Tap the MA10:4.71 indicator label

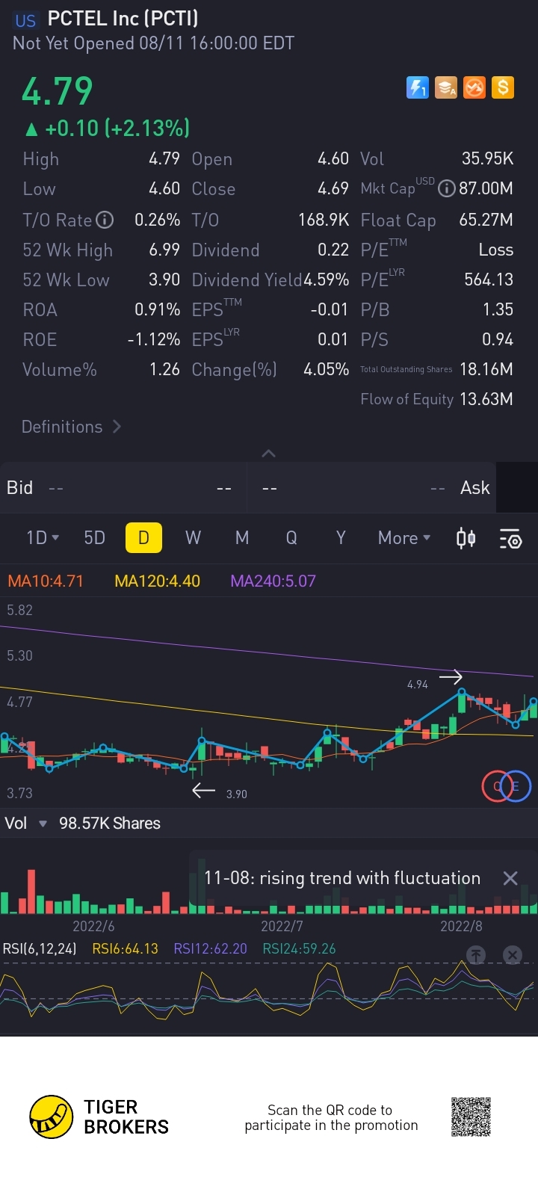coord(46,581)
